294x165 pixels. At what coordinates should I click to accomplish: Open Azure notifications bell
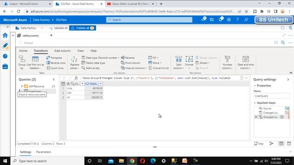[220, 19]
